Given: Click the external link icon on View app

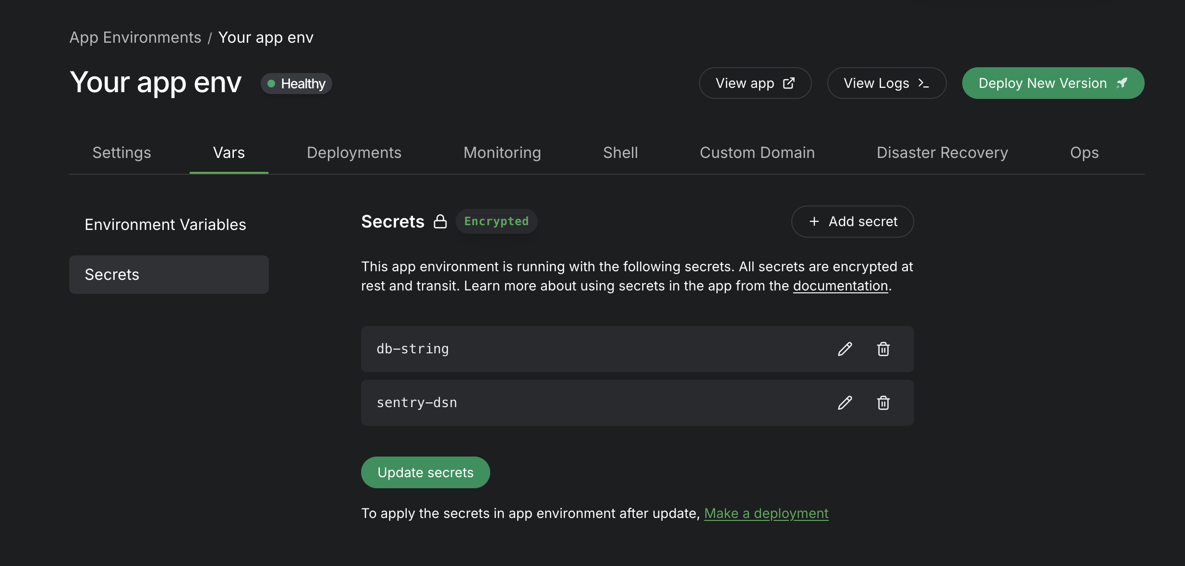Looking at the screenshot, I should pos(789,83).
